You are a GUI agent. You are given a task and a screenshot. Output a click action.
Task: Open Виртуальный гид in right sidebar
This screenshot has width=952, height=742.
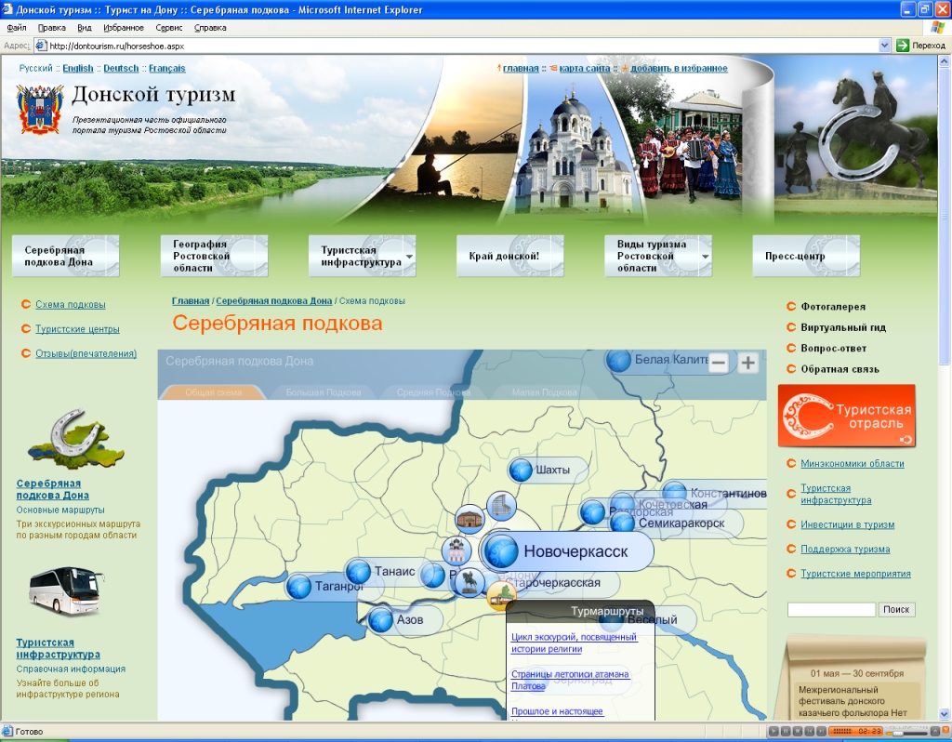pyautogui.click(x=843, y=327)
